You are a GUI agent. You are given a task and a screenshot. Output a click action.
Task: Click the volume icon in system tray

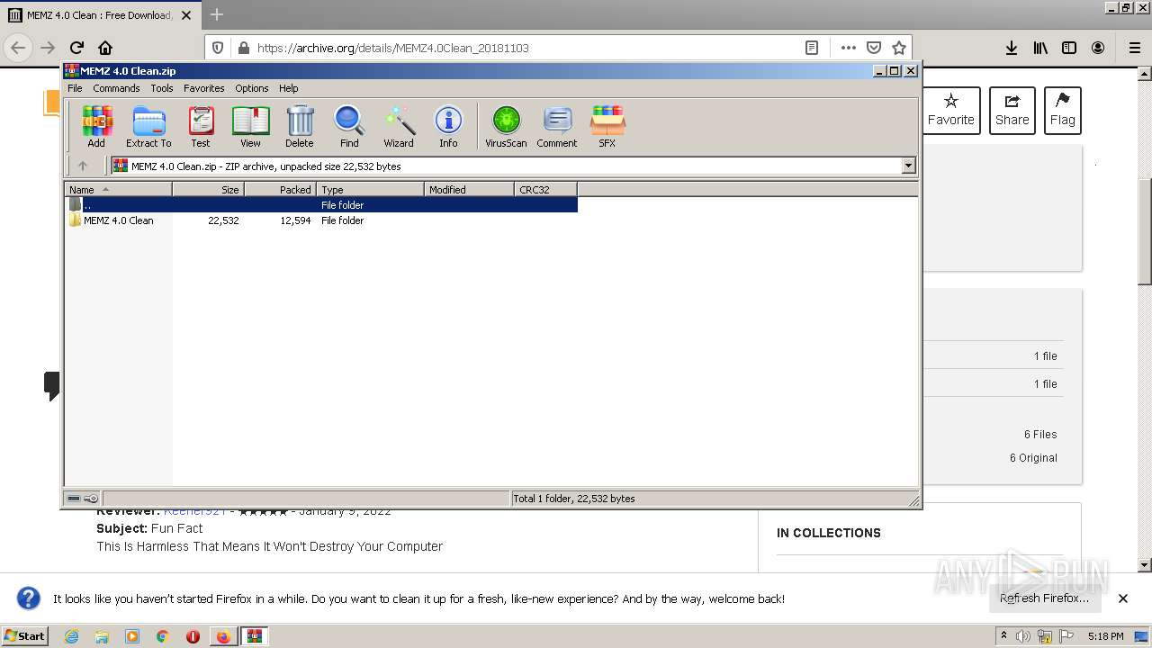(1023, 636)
